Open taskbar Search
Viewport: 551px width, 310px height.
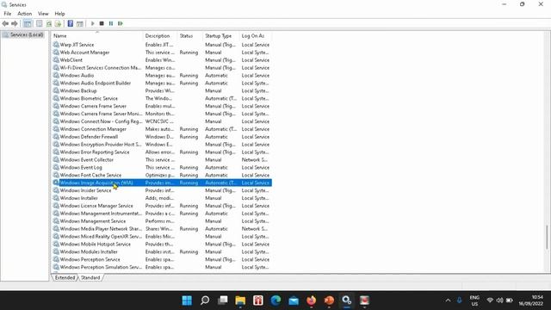[205, 301]
